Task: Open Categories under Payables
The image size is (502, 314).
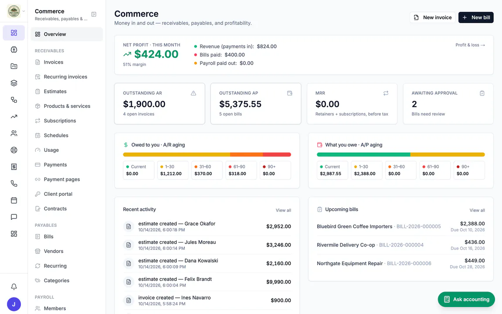Action: 67,281
